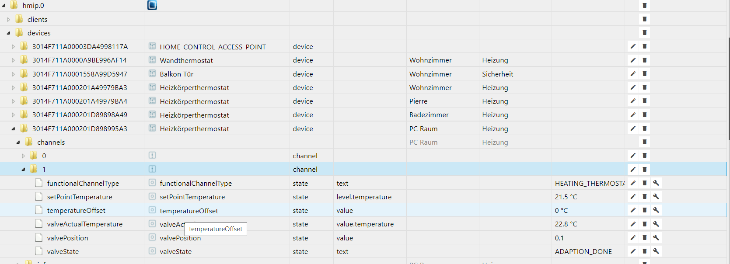Delete the Balkon Tür device row
730x264 pixels.
pyautogui.click(x=644, y=73)
